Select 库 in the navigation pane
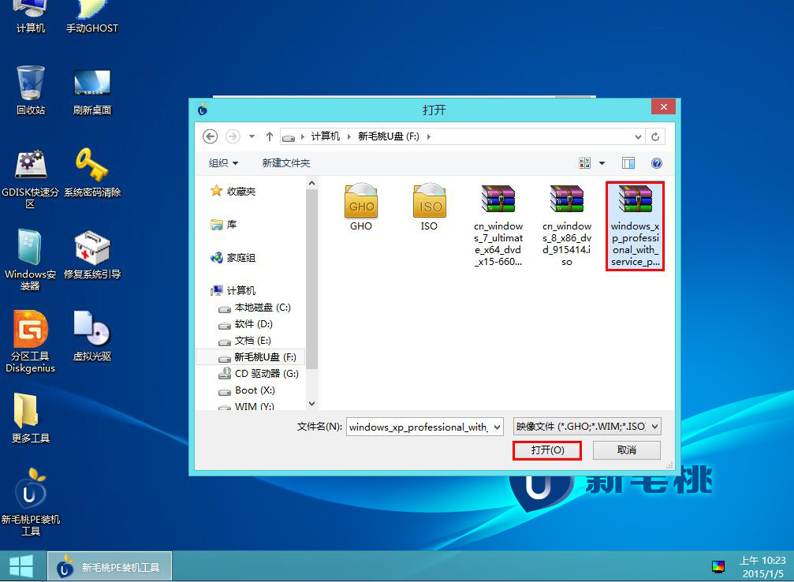 pyautogui.click(x=224, y=225)
